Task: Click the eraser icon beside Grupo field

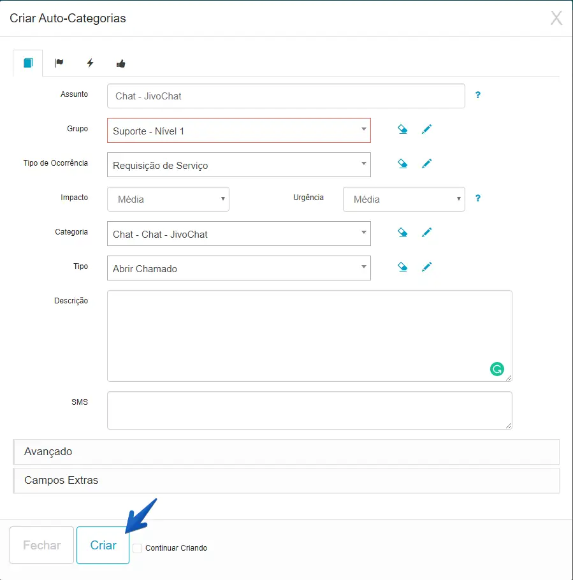Action: [x=402, y=129]
